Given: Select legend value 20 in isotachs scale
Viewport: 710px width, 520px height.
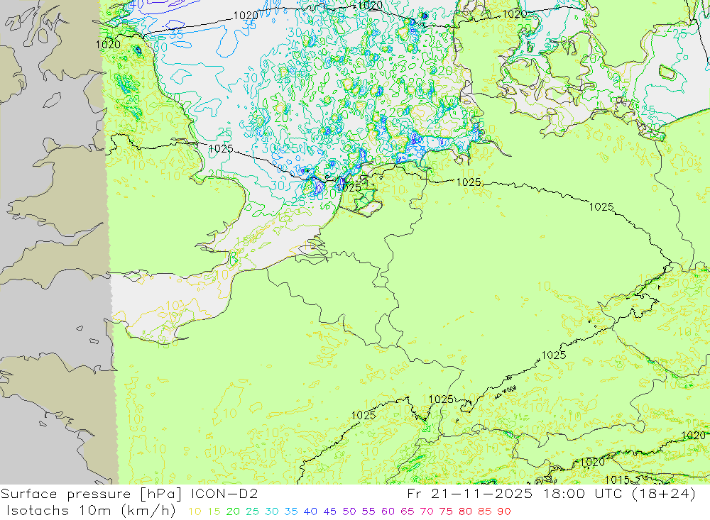Looking at the screenshot, I should point(233,511).
